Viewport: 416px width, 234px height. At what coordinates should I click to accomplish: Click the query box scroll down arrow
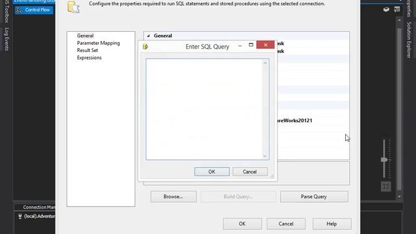[x=265, y=156]
